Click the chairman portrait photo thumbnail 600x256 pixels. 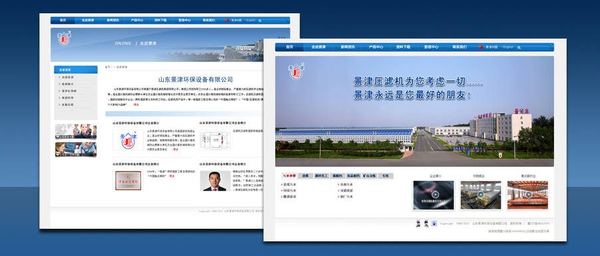215,181
